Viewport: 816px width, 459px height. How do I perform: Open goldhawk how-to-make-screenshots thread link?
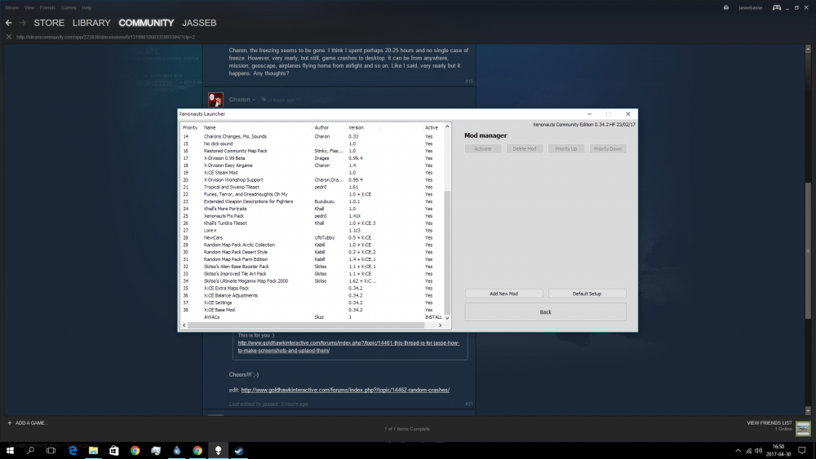(348, 346)
